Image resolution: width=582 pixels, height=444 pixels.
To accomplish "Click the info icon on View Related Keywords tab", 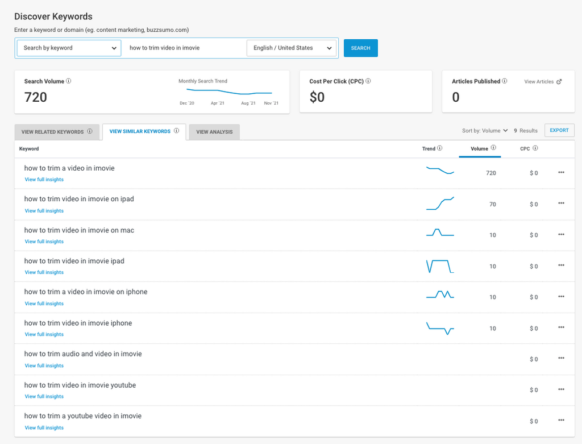I will pyautogui.click(x=90, y=131).
